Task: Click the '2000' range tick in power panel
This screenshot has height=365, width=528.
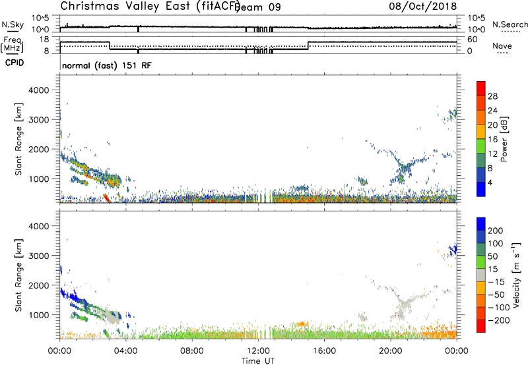Action: (39, 149)
